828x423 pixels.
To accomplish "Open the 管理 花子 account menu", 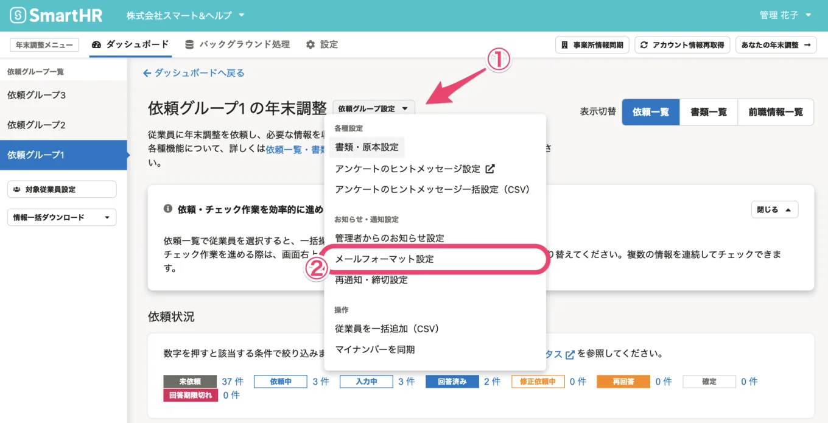I will [x=785, y=15].
